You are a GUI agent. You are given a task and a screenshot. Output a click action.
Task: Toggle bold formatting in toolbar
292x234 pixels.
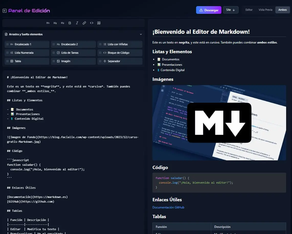[x=70, y=23]
